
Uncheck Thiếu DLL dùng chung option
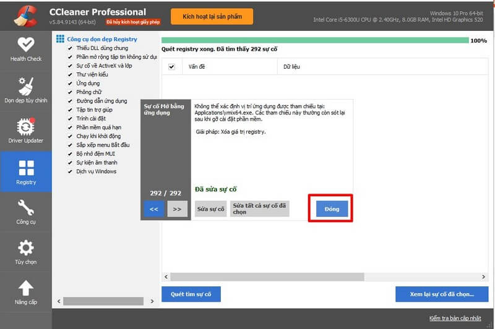click(70, 48)
